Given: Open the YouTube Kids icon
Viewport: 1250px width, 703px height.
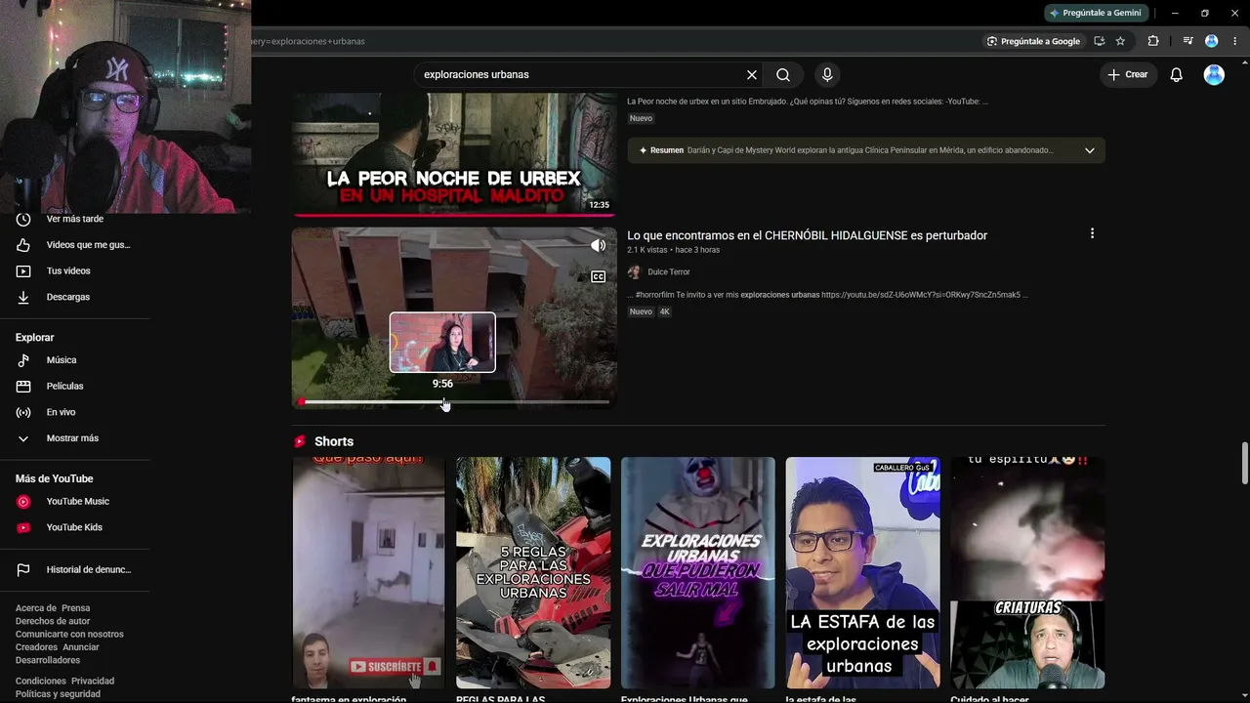Looking at the screenshot, I should 23,528.
